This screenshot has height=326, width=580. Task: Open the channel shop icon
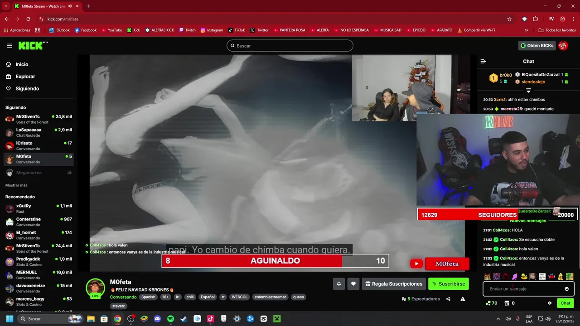coord(507,303)
